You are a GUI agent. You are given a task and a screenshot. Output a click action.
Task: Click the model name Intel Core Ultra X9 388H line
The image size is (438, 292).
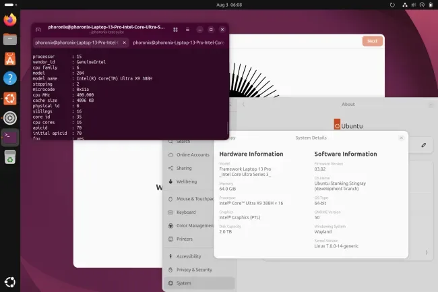92,78
